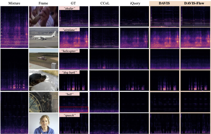Viewport: 211px width, 134px height.
Task: Click the airplane frame thumbnail
Action: tap(43, 37)
